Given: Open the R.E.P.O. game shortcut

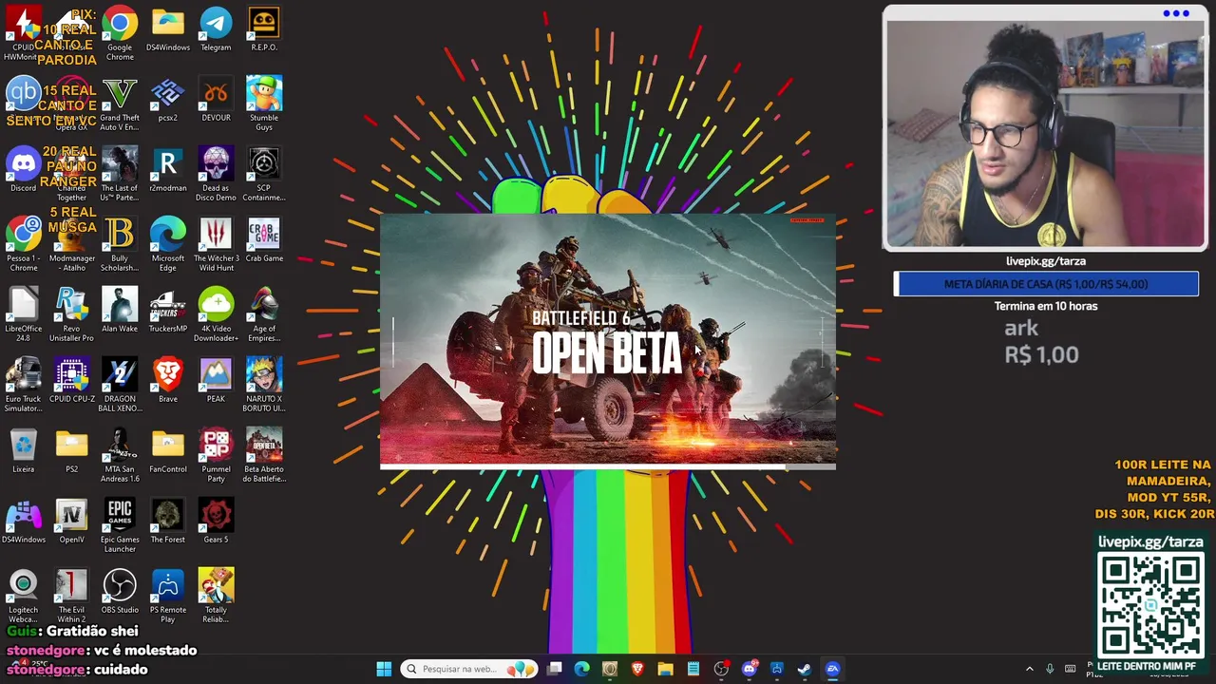Looking at the screenshot, I should coord(264,29).
